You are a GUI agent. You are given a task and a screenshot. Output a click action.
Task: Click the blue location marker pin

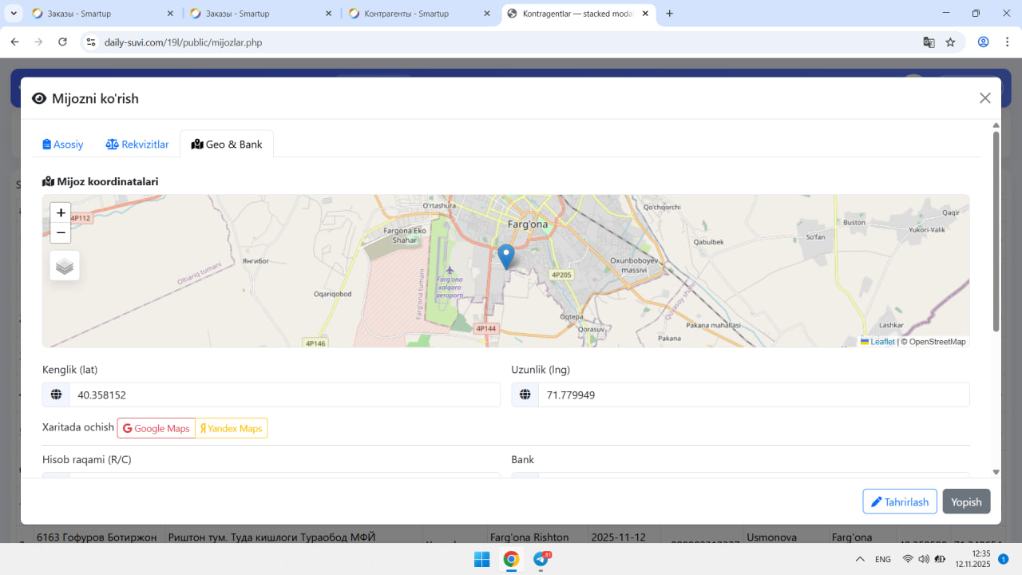(505, 256)
